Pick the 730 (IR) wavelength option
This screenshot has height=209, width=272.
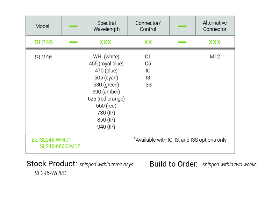tap(106, 113)
